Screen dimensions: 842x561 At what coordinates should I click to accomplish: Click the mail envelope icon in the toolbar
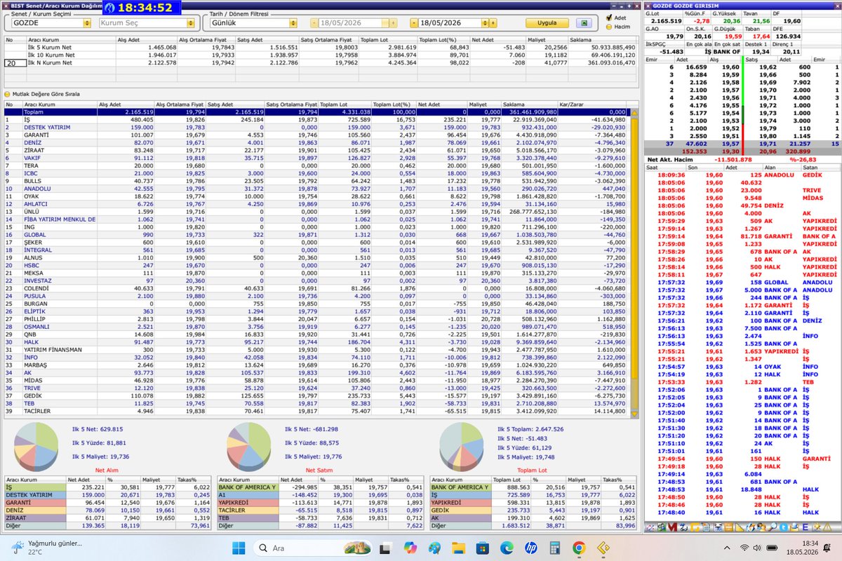(x=794, y=527)
